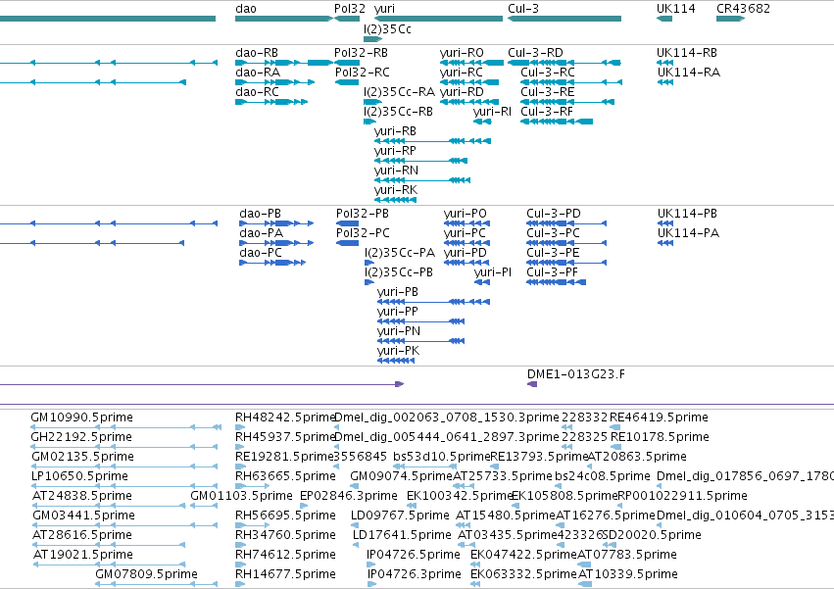This screenshot has height=589, width=834.
Task: Select transcript Cul-3-RF
Action: click(x=557, y=122)
